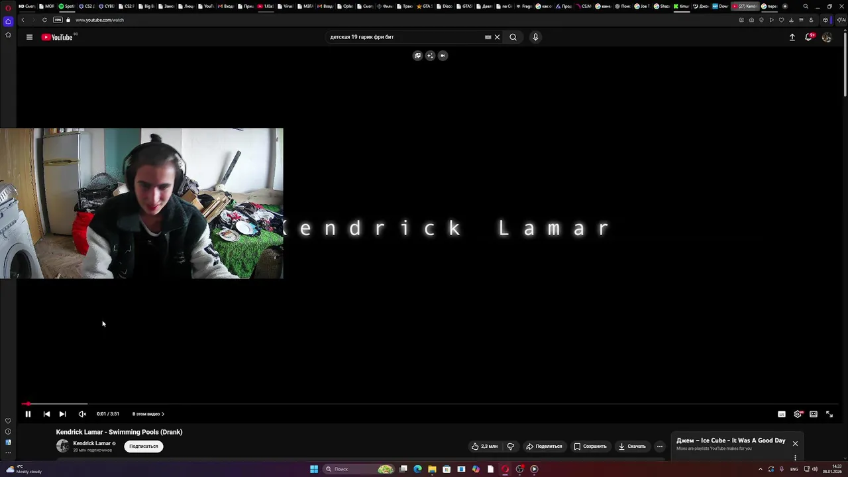This screenshot has height=477, width=848.
Task: Switch to the 'Virus' browser tab
Action: [285, 6]
